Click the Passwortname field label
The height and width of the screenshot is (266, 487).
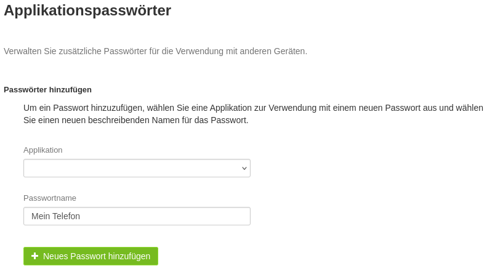pos(50,198)
